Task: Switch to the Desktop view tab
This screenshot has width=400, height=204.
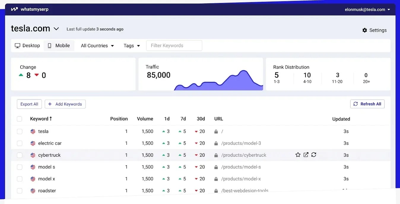Action: (x=28, y=46)
